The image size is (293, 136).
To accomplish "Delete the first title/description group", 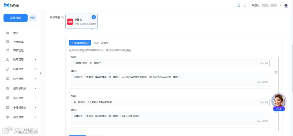I will coord(275,72).
